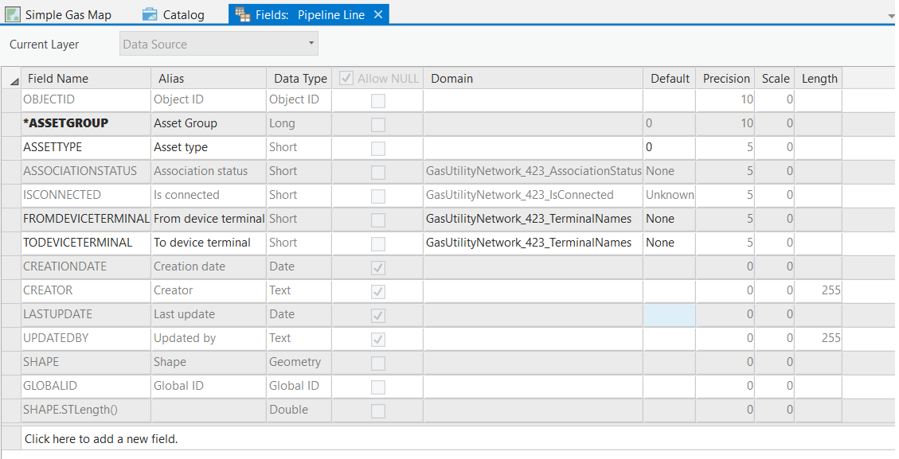Click the Simple Gas Map tab icon
The width and height of the screenshot is (899, 459).
click(x=13, y=15)
